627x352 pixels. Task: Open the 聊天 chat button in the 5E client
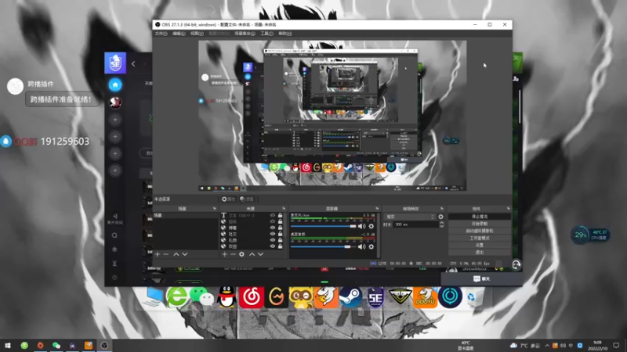(x=481, y=279)
